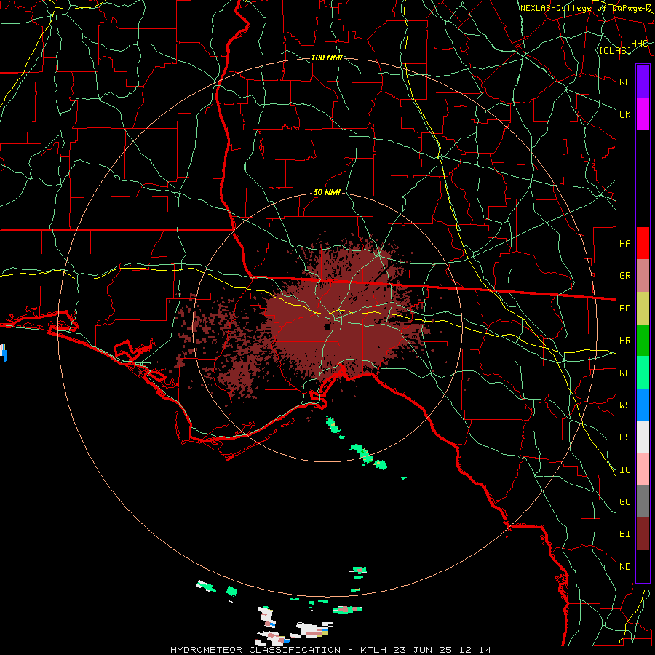Click the BI legend label
This screenshot has width=655, height=655.
pyautogui.click(x=624, y=534)
